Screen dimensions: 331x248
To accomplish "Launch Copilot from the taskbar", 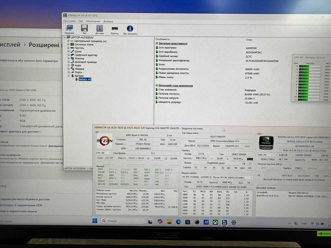I will (160, 221).
